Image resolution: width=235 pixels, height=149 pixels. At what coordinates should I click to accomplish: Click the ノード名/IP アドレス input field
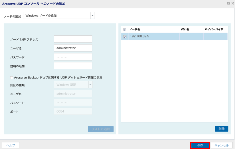pos(73,39)
